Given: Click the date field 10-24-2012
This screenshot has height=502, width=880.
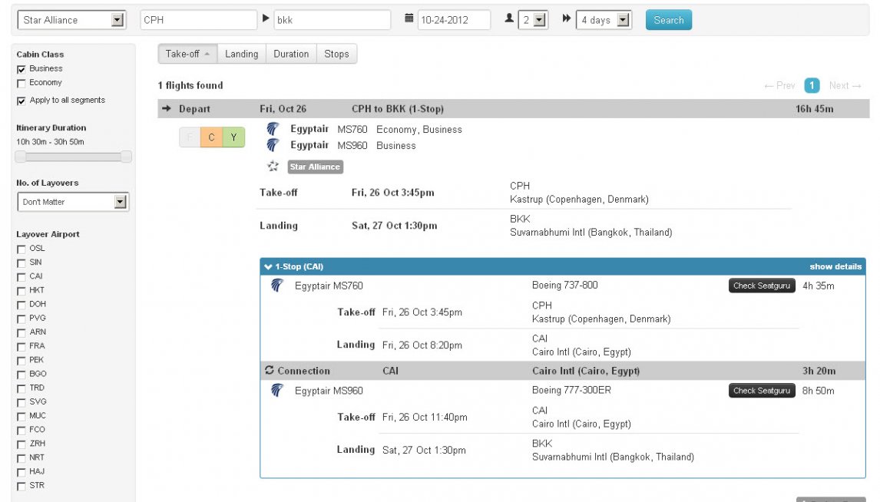Looking at the screenshot, I should pyautogui.click(x=454, y=20).
